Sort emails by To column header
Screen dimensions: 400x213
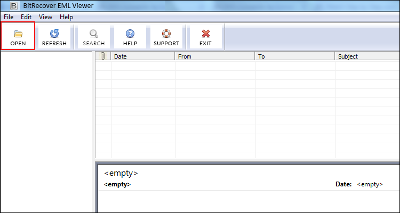coord(295,56)
